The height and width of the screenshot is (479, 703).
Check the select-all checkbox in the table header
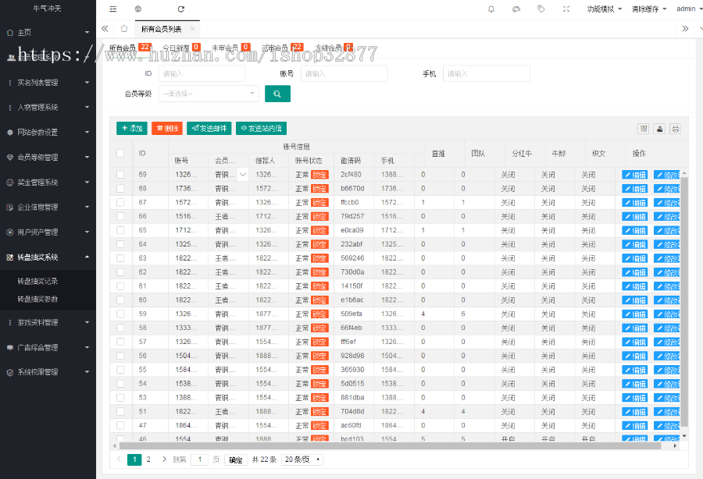(x=120, y=153)
